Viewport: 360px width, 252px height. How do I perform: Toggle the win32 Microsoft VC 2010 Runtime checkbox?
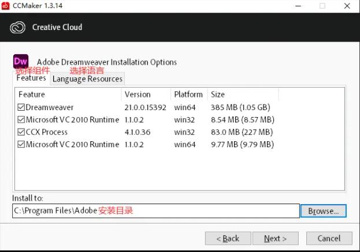[21, 119]
